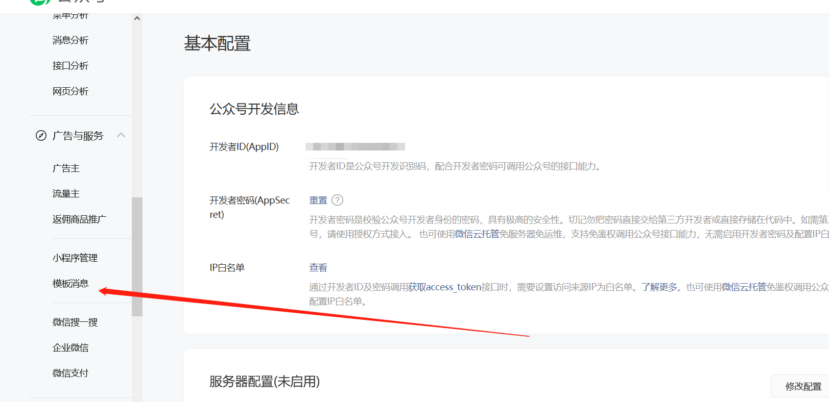This screenshot has height=402, width=829.
Task: Click the 开发者密码(AppSecret) label
Action: tap(249, 207)
